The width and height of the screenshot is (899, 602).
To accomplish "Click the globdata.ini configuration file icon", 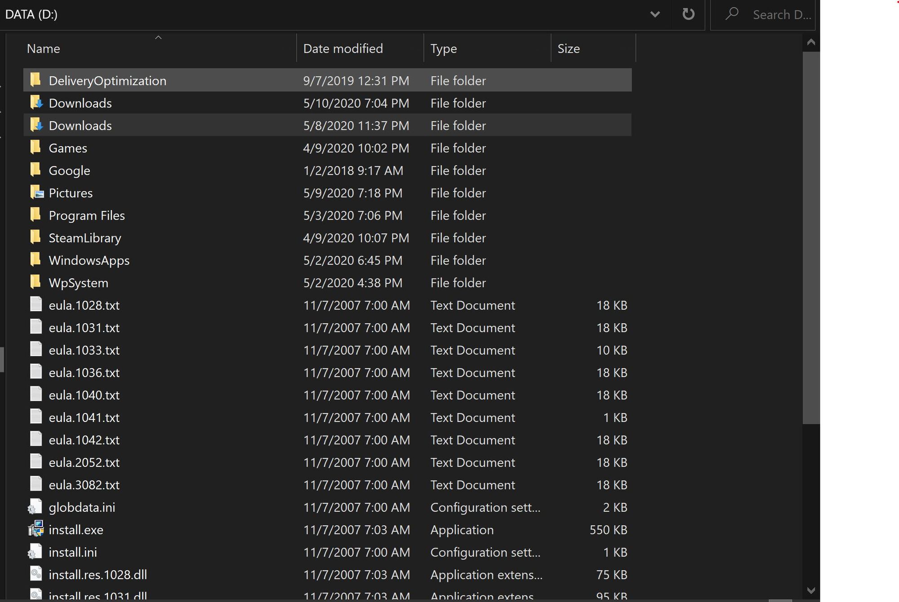I will click(36, 507).
